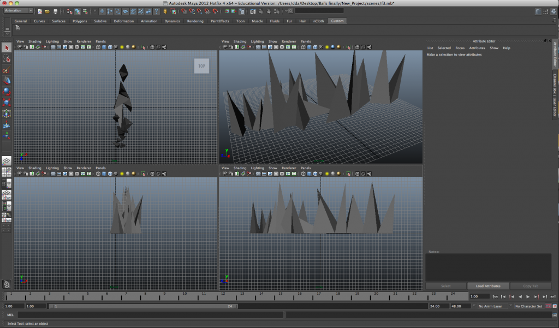Expand the No Character Set dropdown
This screenshot has height=328, width=559.
(528, 306)
